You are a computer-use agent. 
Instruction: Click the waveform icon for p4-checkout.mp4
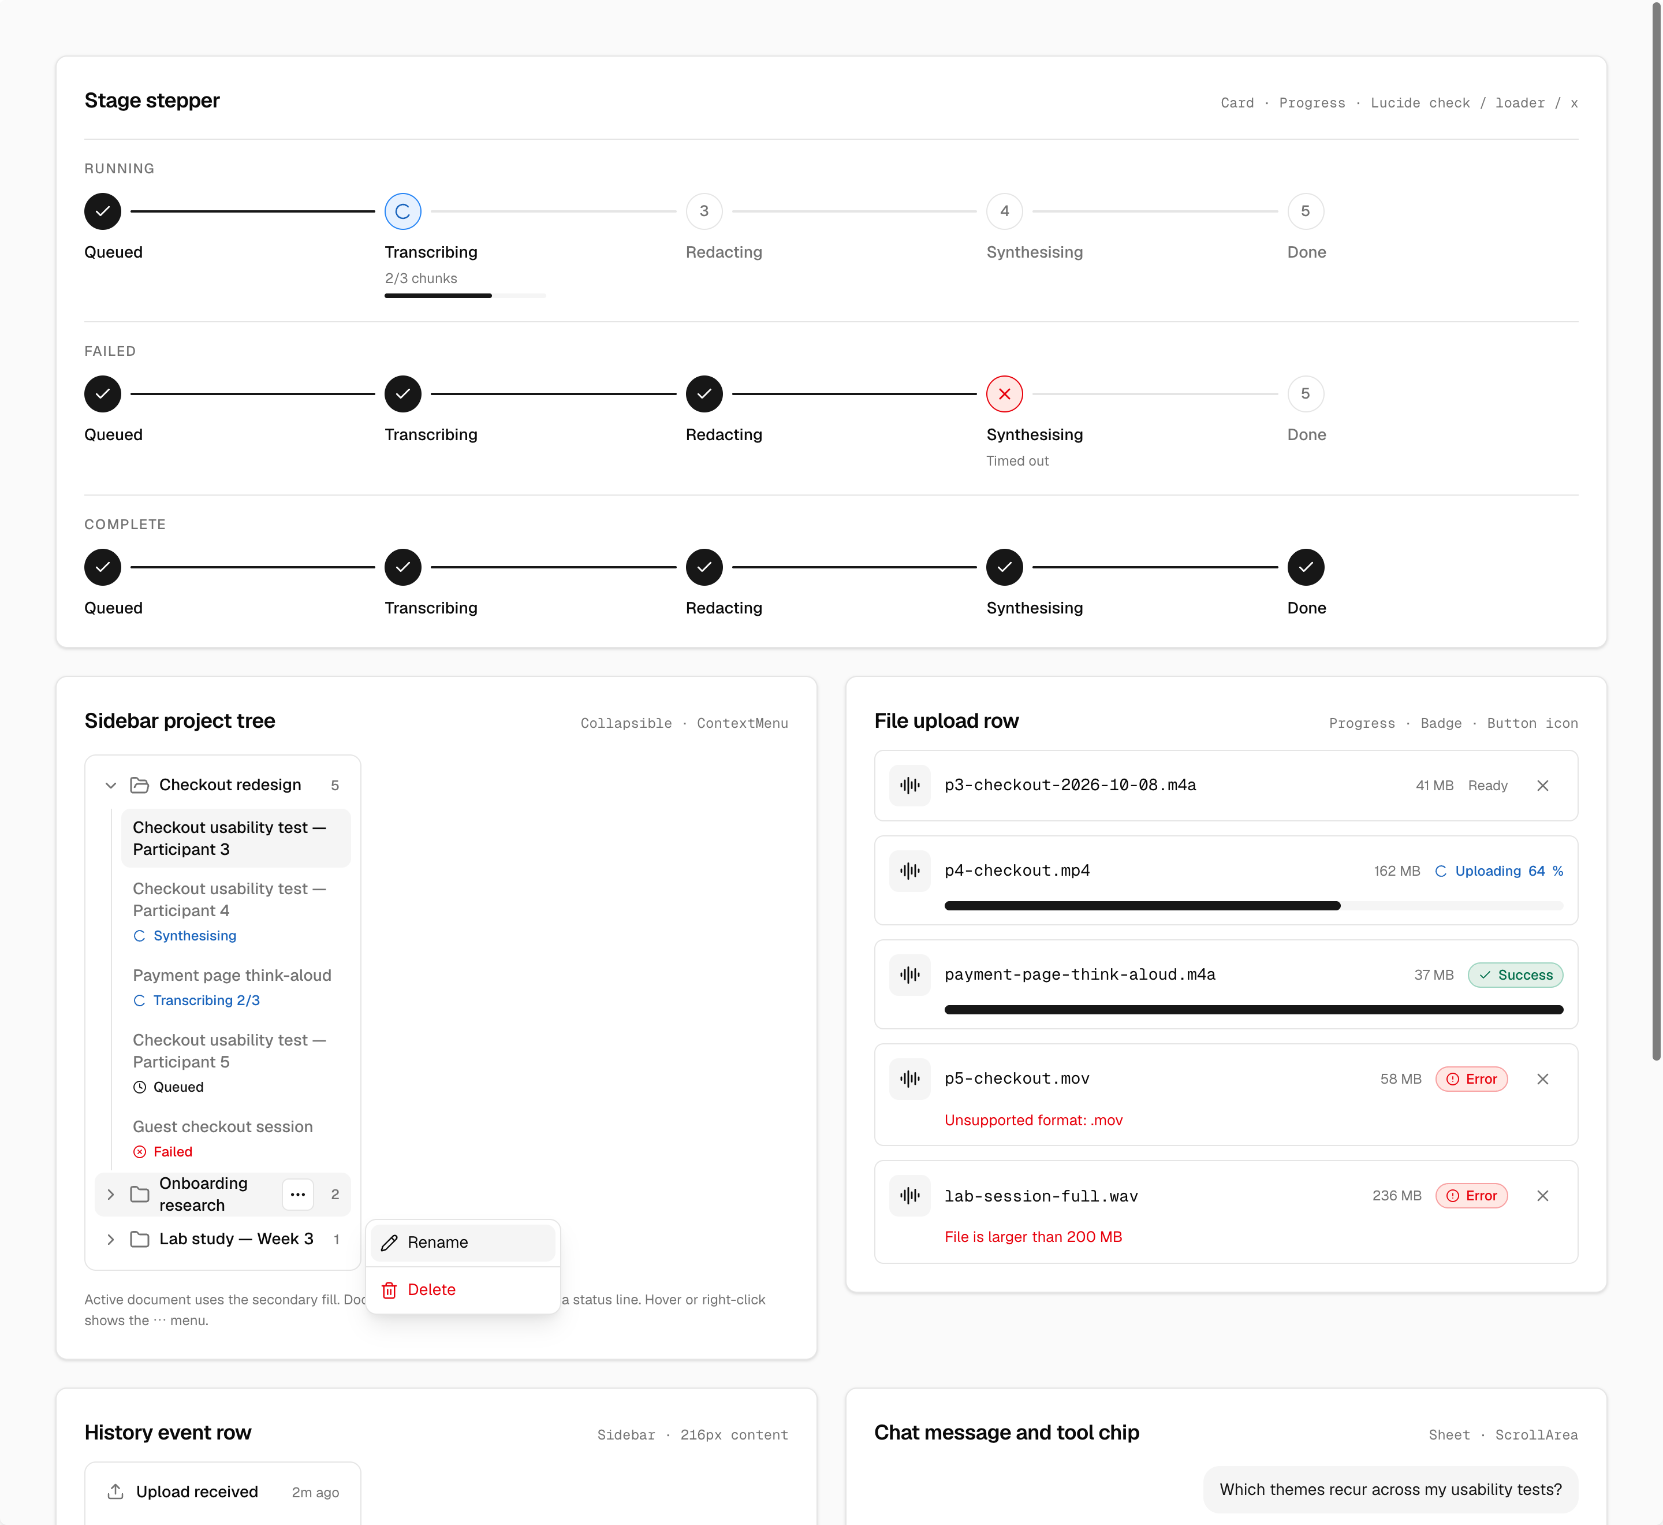910,871
